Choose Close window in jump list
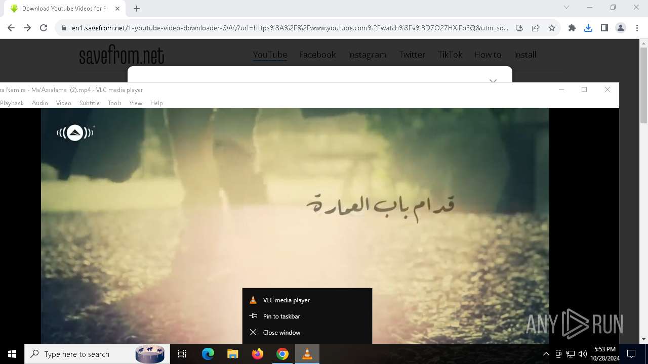This screenshot has height=364, width=648. (307, 333)
